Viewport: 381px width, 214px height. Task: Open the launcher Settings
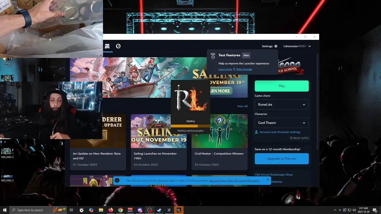(269, 46)
